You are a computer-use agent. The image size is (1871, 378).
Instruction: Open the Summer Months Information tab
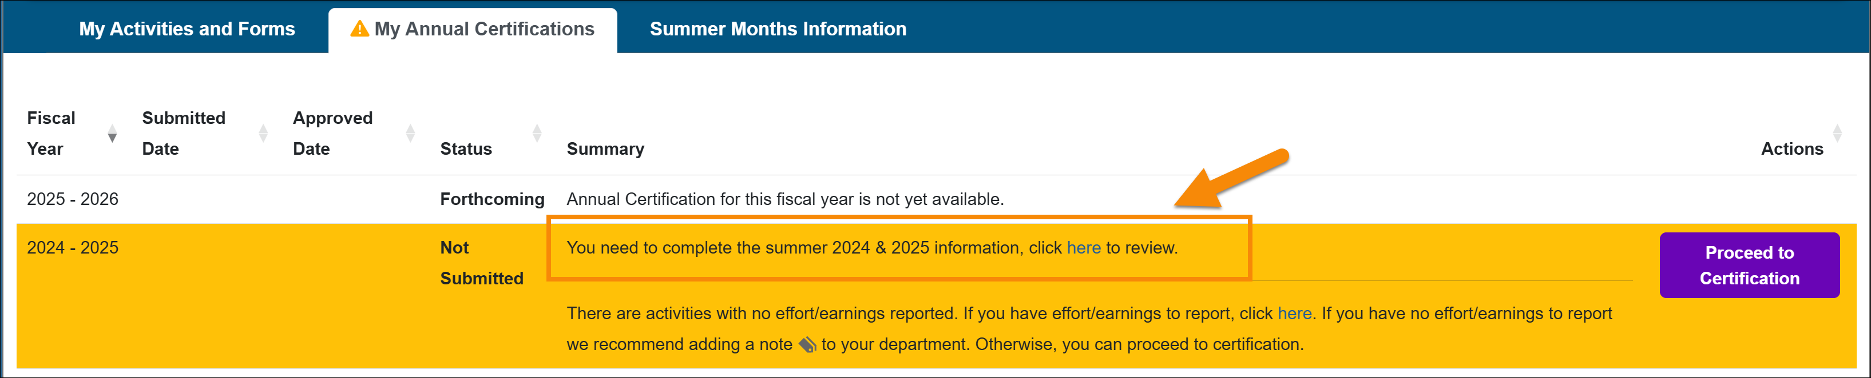pos(778,29)
